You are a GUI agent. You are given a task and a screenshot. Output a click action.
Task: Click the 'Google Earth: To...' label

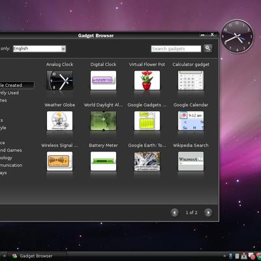pos(147,146)
